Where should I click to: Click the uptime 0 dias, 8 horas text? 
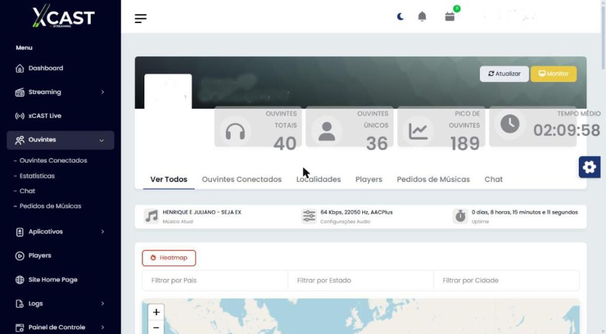coord(524,212)
